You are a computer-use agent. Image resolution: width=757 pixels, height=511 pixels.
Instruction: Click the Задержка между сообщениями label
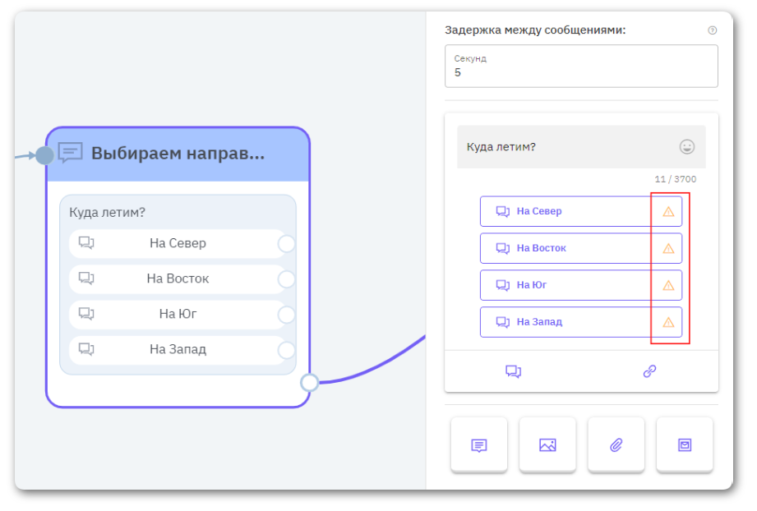point(535,30)
